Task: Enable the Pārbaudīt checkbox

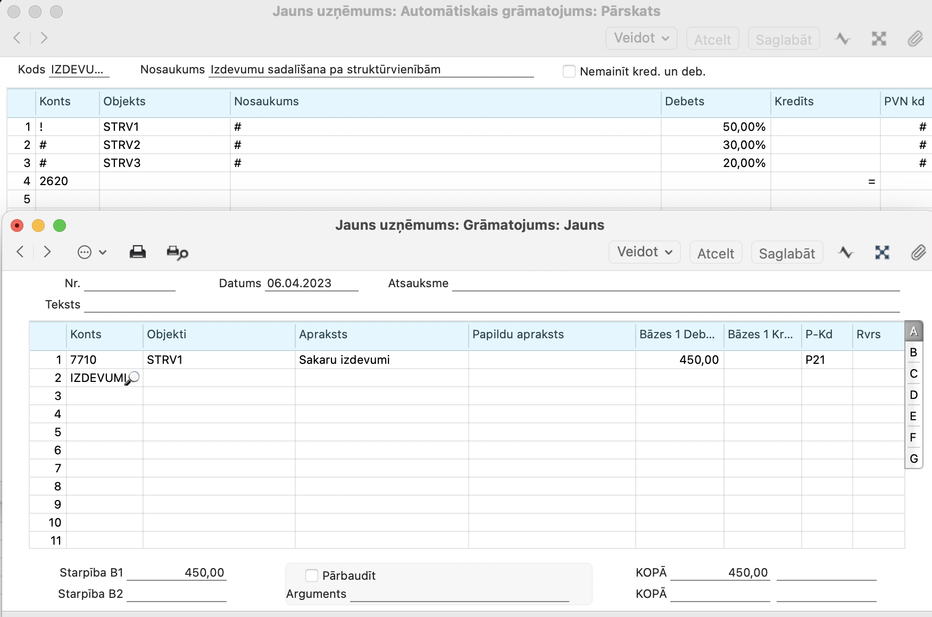Action: pyautogui.click(x=312, y=576)
